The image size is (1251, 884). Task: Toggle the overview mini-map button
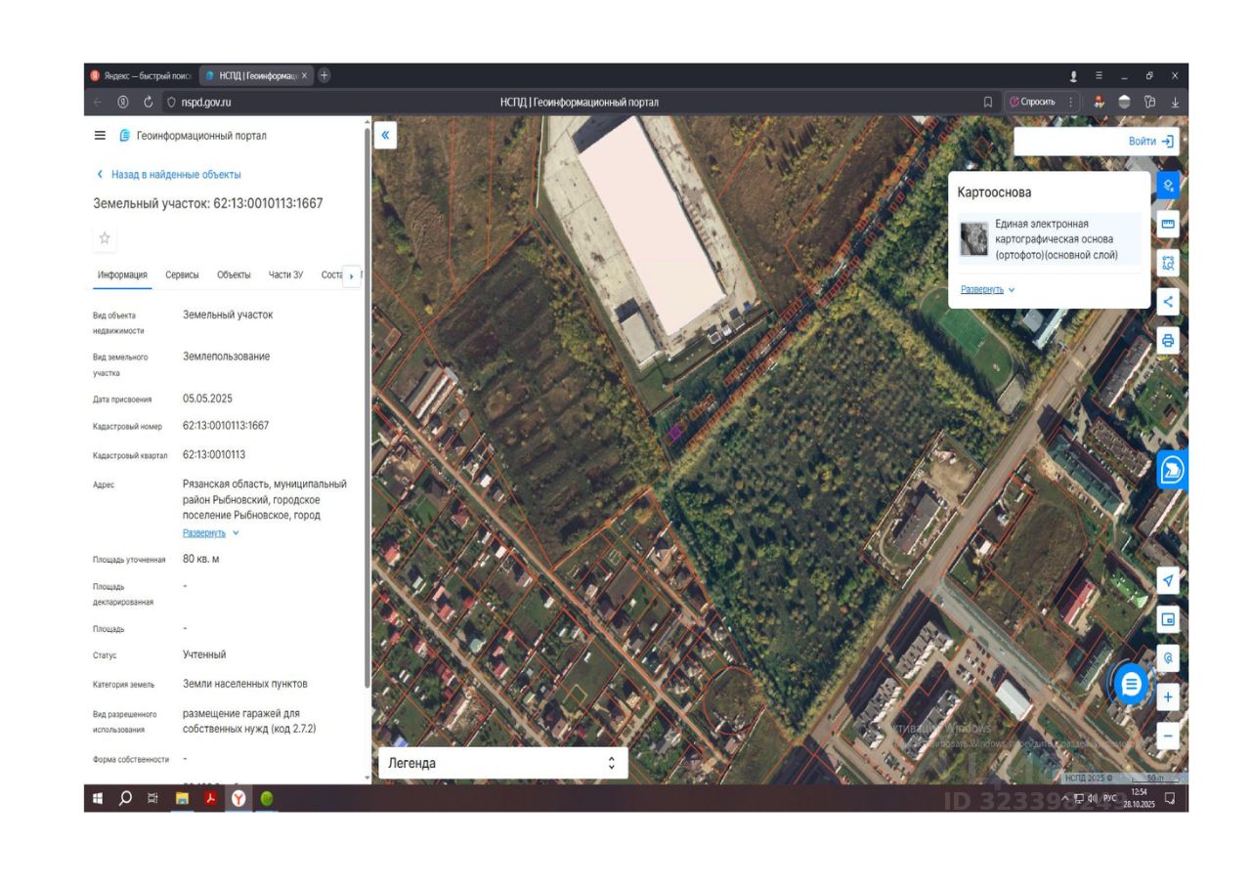coord(1167,620)
